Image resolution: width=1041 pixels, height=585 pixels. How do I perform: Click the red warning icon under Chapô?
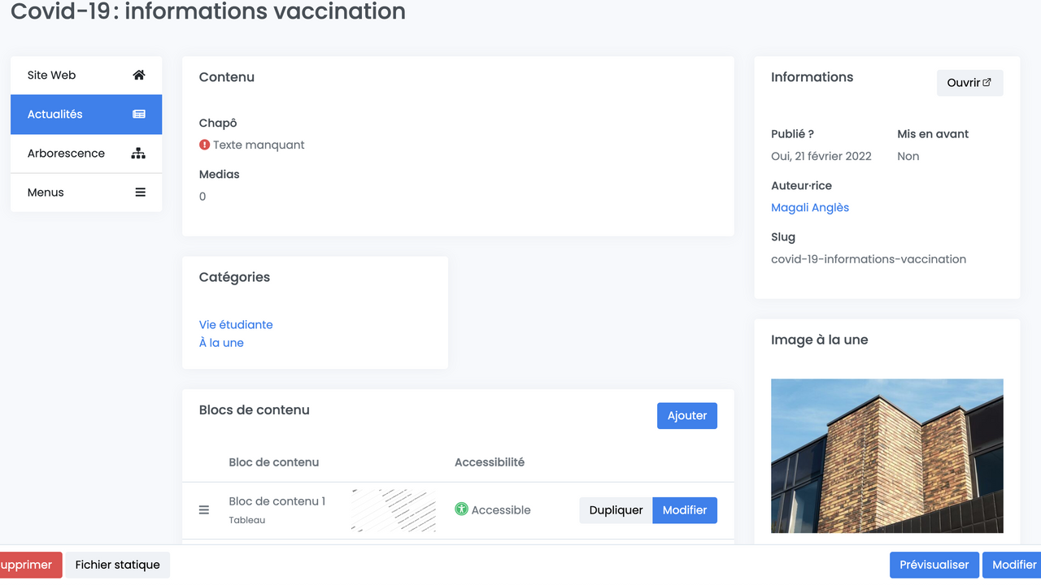[x=205, y=145]
